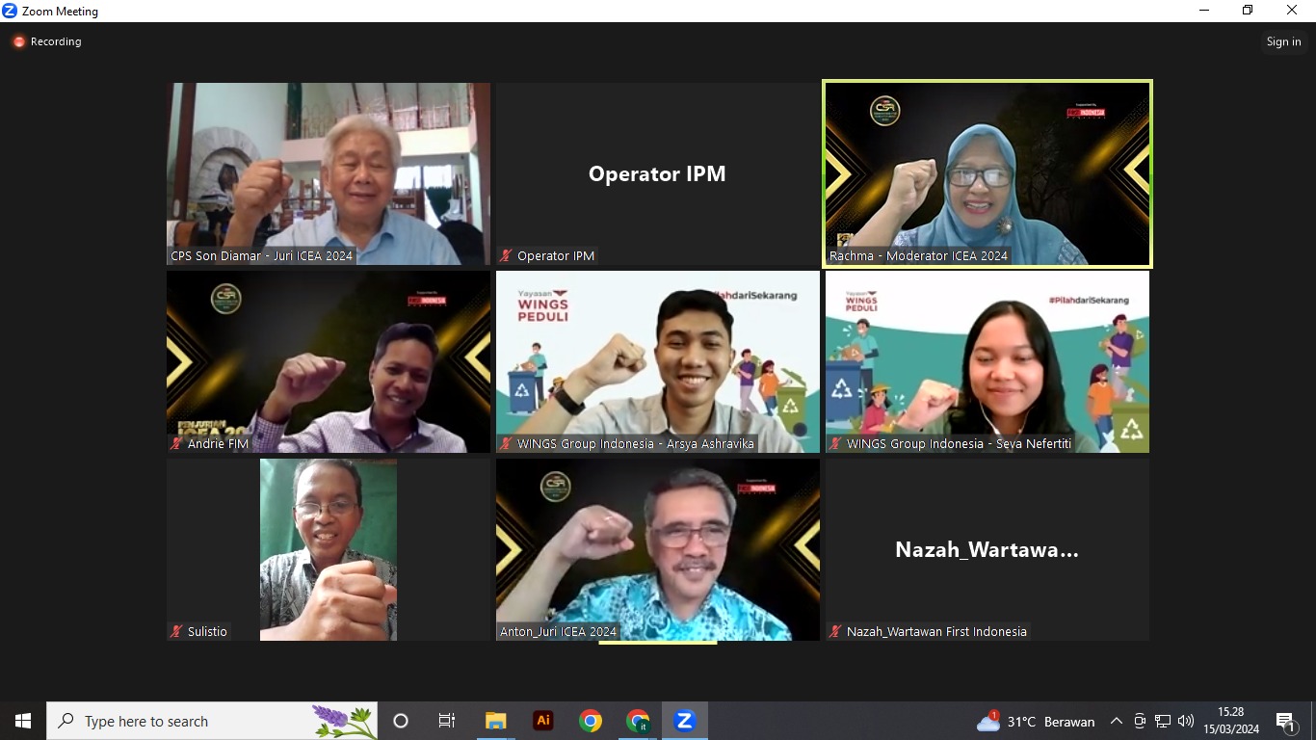Image resolution: width=1316 pixels, height=740 pixels.
Task: Open Google Chrome from the taskbar
Action: 591,721
